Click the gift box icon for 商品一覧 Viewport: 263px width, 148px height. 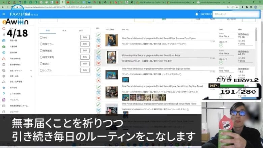click(4, 40)
